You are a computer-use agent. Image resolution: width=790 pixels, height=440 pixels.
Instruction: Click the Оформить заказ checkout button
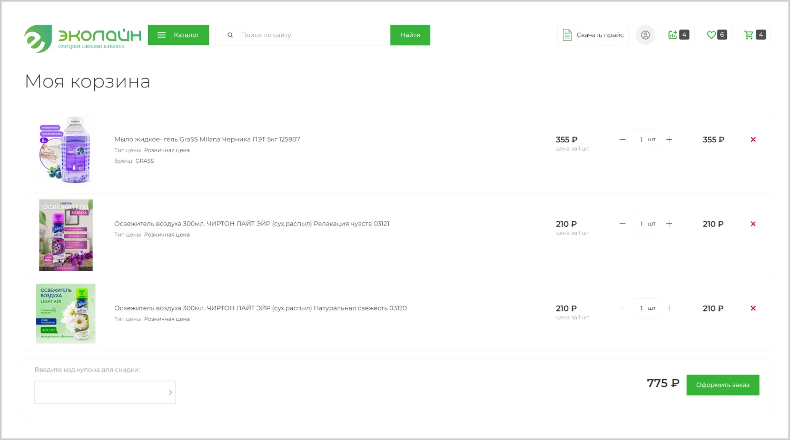(x=723, y=385)
